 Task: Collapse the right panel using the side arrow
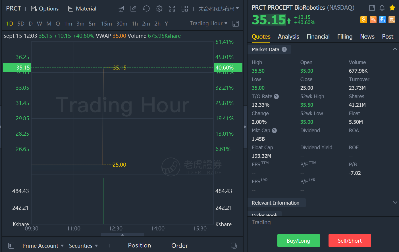(x=245, y=127)
